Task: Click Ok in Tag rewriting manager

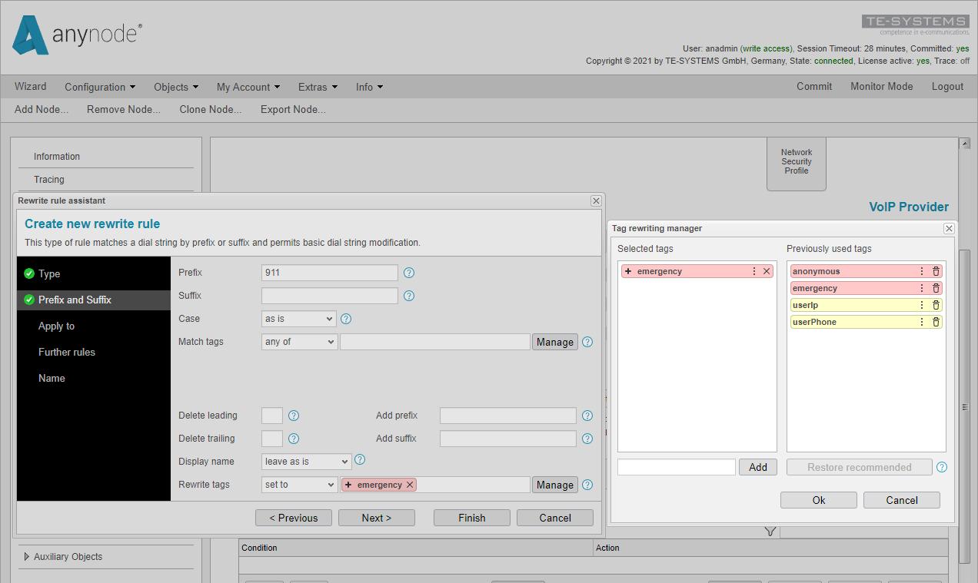Action: click(x=819, y=500)
